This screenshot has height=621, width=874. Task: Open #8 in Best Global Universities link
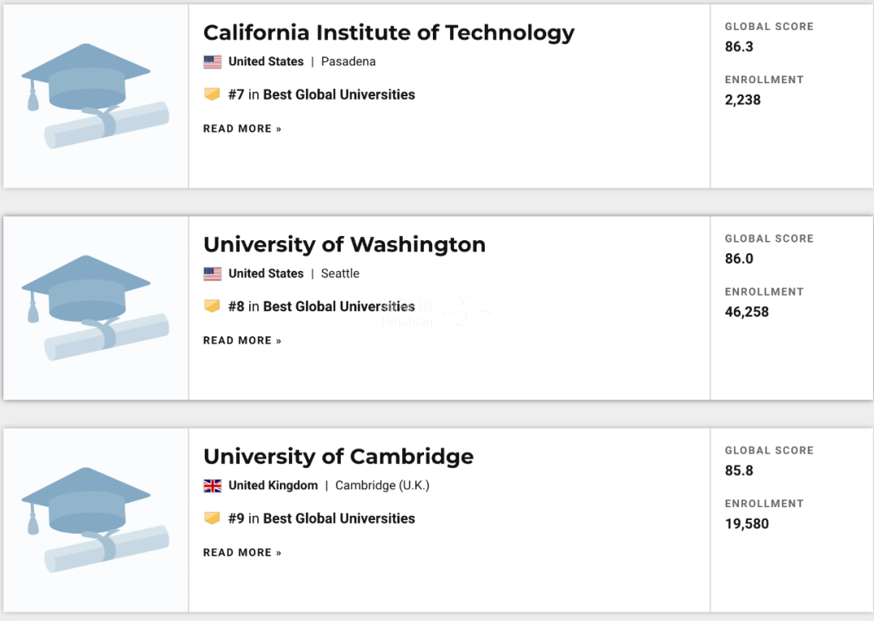(x=321, y=306)
